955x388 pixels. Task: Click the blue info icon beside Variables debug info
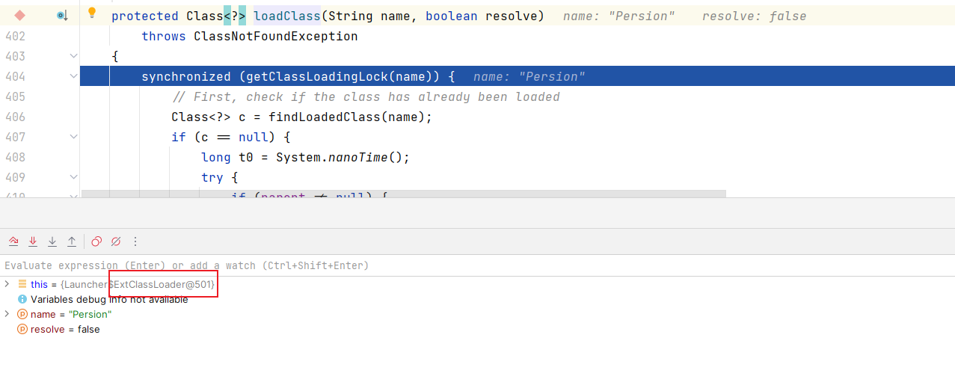point(22,299)
